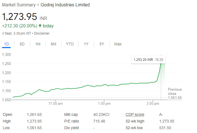Click the 1,050 y-axis label
This screenshot has width=197, height=133.
click(x=6, y=100)
